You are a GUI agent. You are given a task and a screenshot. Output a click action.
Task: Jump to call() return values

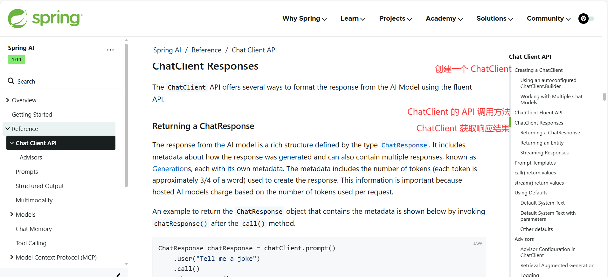(535, 172)
